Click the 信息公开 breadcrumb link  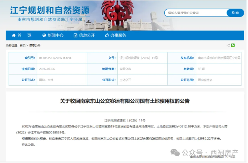(x=35, y=45)
